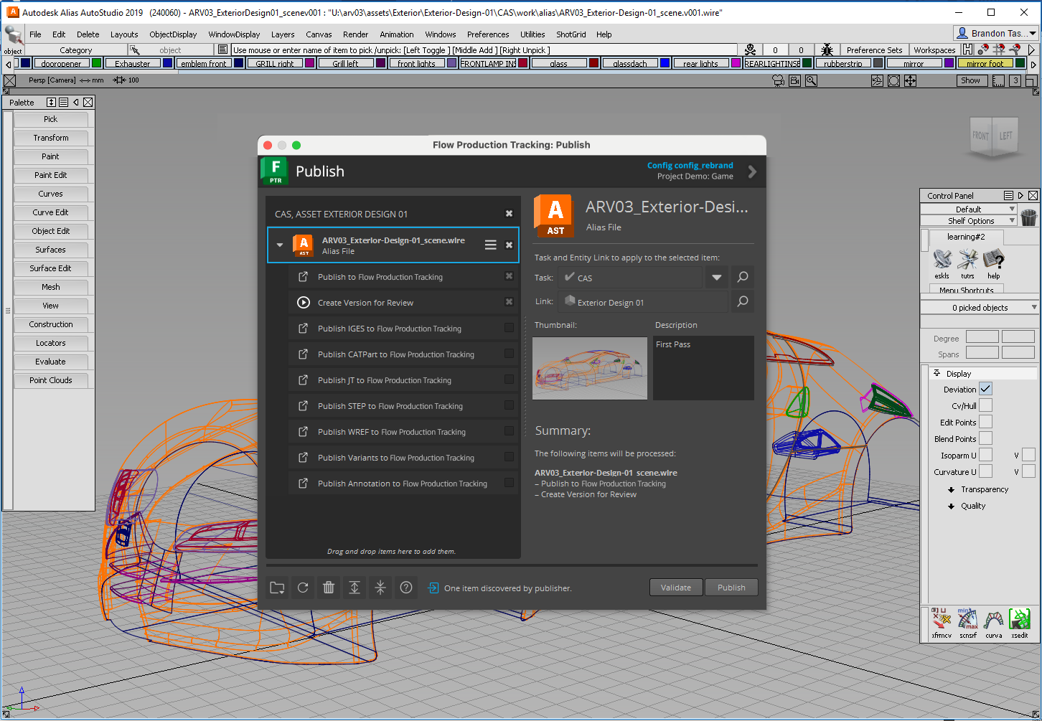This screenshot has width=1042, height=721.
Task: Enable Publish CATPart to Flow Production Tracking
Action: (x=509, y=354)
